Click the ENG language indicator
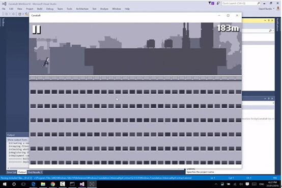282x188 pixels. tap(262, 184)
